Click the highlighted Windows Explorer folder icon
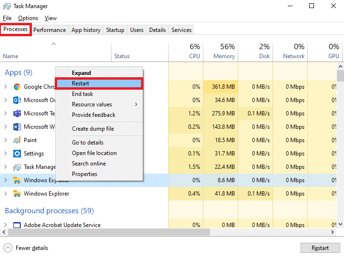This screenshot has height=259, width=344. (17, 180)
